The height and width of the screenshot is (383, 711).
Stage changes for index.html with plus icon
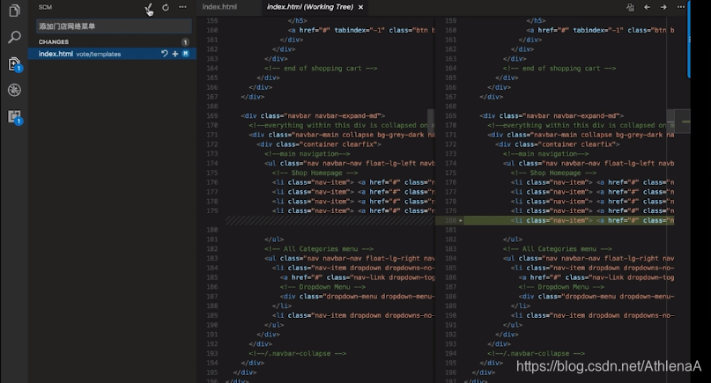[175, 54]
